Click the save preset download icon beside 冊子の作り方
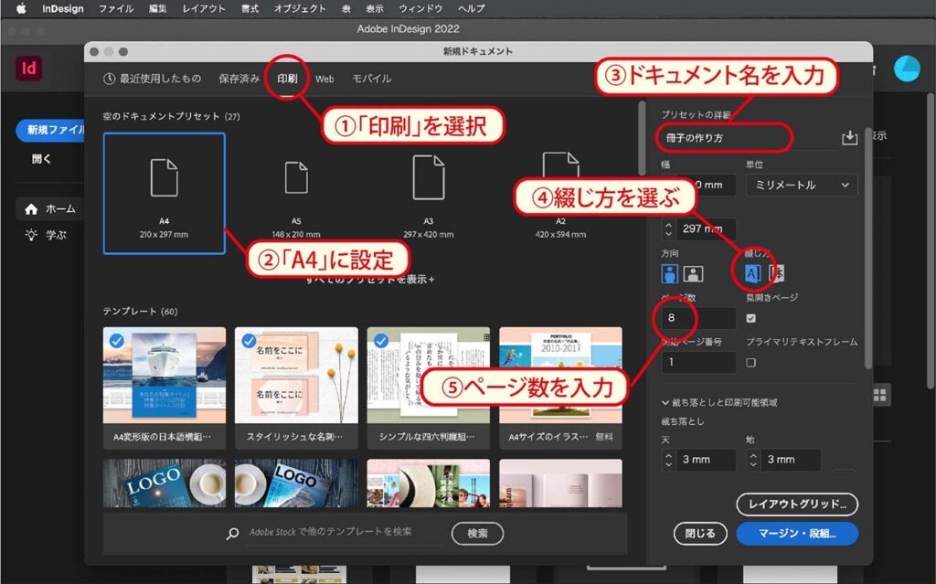The image size is (936, 584). pyautogui.click(x=848, y=137)
